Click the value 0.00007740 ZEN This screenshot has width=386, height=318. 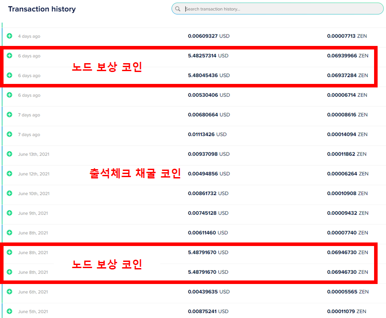coord(348,233)
